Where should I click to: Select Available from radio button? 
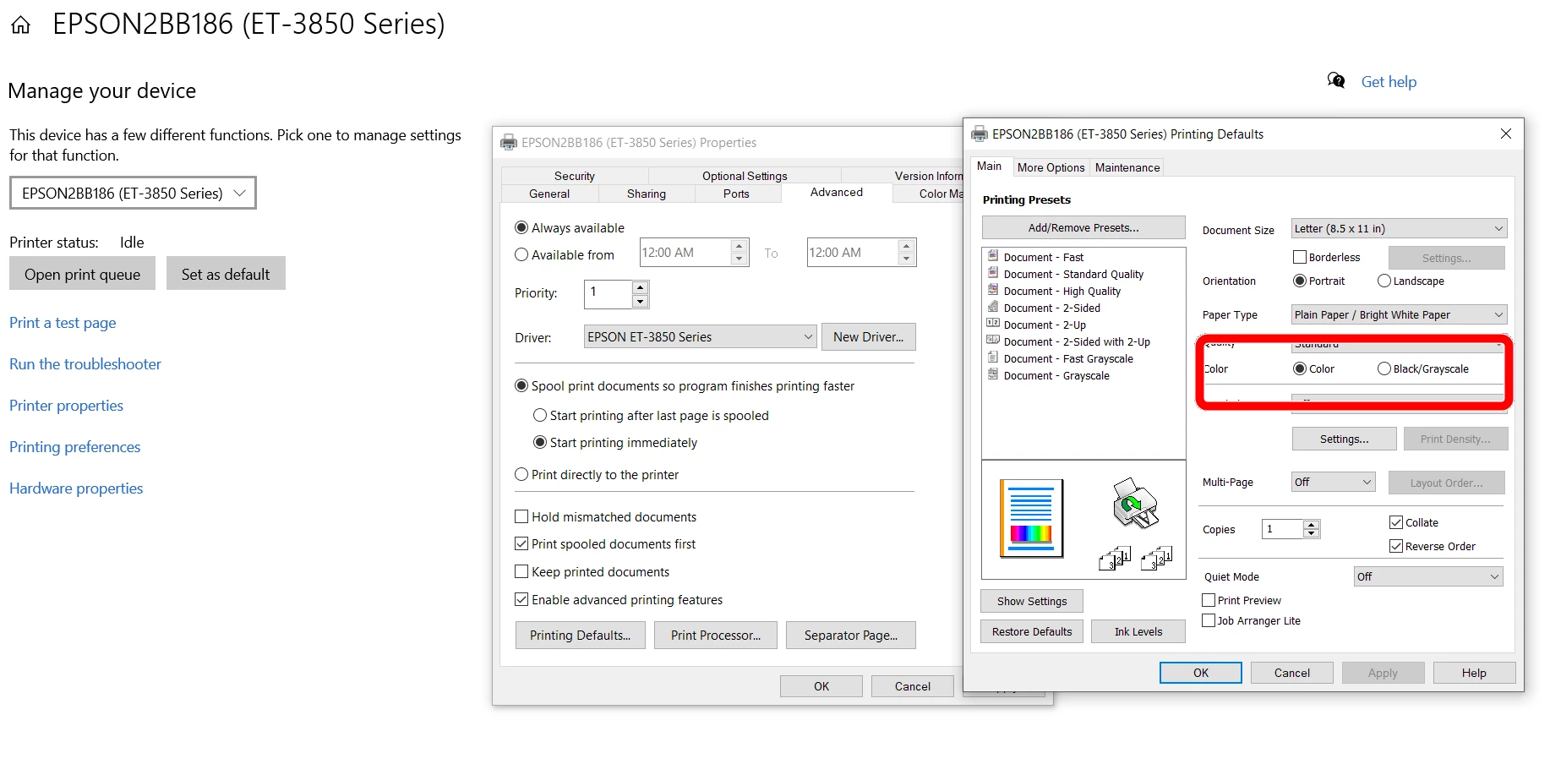coord(521,255)
